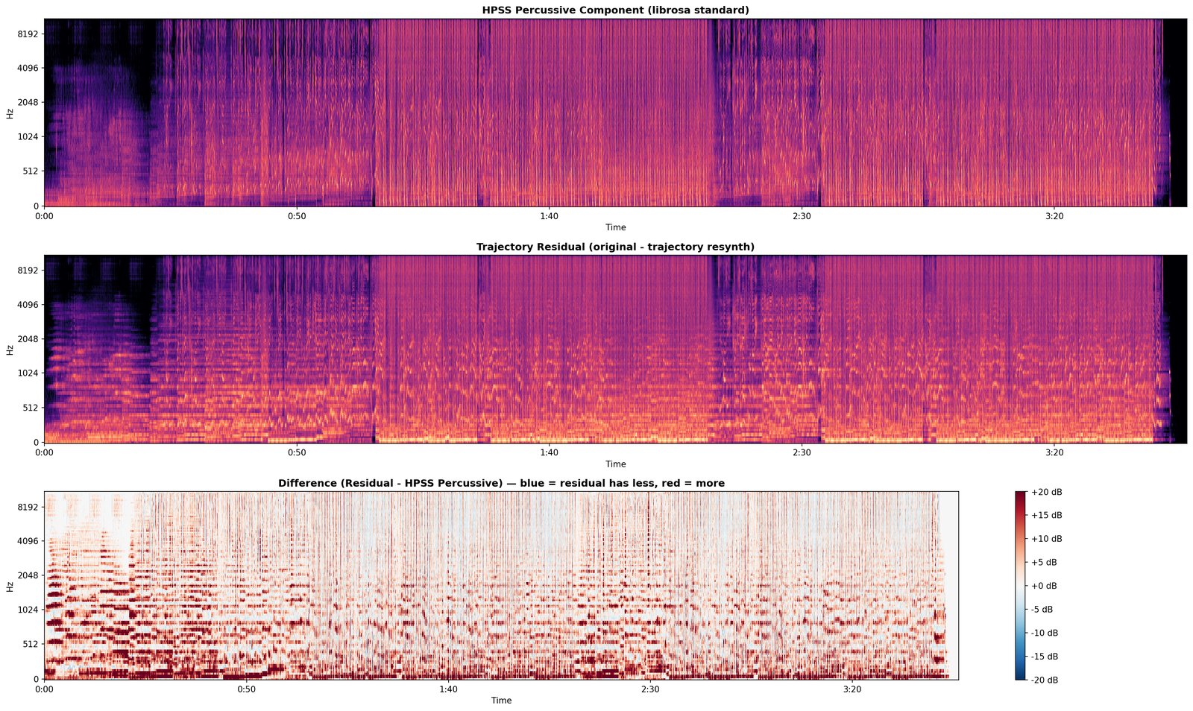Click the 8192 Hz tick on HPSS plot

[x=27, y=34]
